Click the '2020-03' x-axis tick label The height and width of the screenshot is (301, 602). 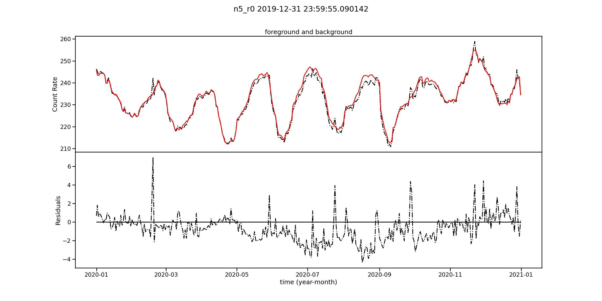pyautogui.click(x=166, y=275)
